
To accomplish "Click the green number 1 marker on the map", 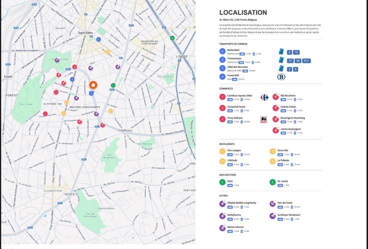I will [113, 85].
